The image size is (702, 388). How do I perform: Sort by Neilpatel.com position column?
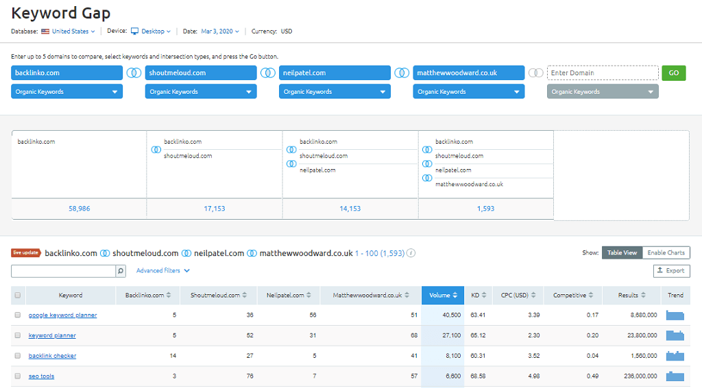coord(289,295)
